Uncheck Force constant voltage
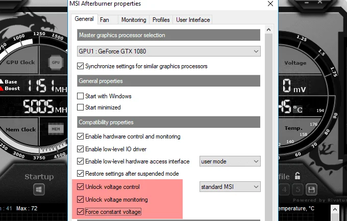The image size is (347, 221). pos(80,212)
